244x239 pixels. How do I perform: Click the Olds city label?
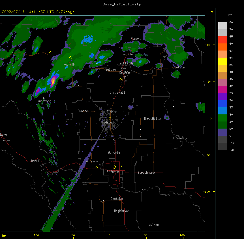point(110,112)
